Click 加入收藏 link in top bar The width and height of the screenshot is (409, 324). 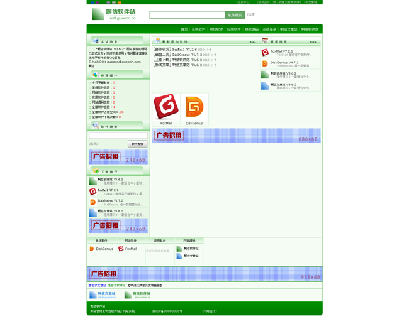click(x=279, y=2)
